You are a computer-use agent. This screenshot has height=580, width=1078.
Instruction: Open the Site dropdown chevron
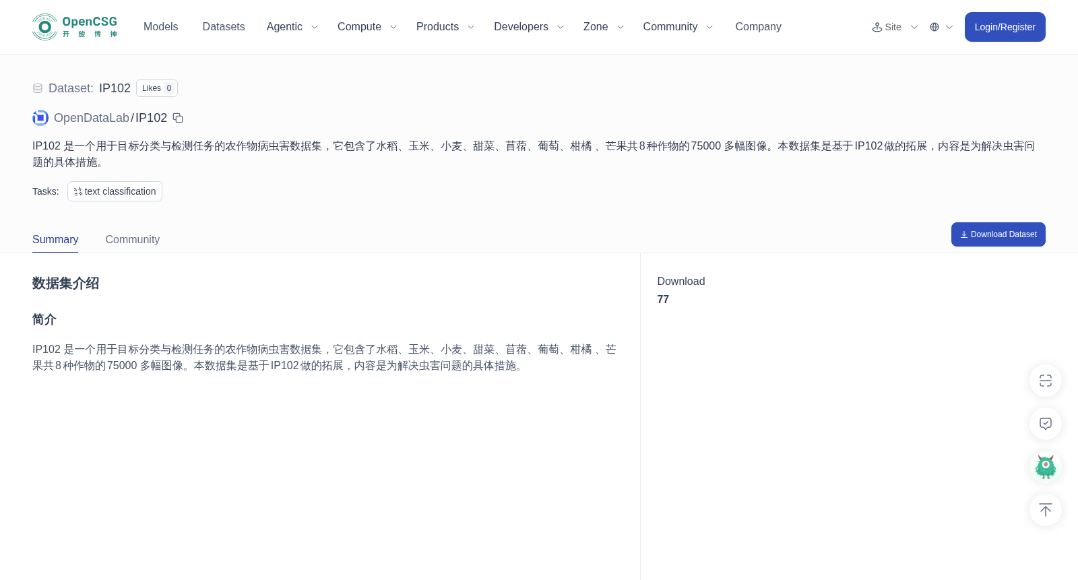(x=914, y=27)
